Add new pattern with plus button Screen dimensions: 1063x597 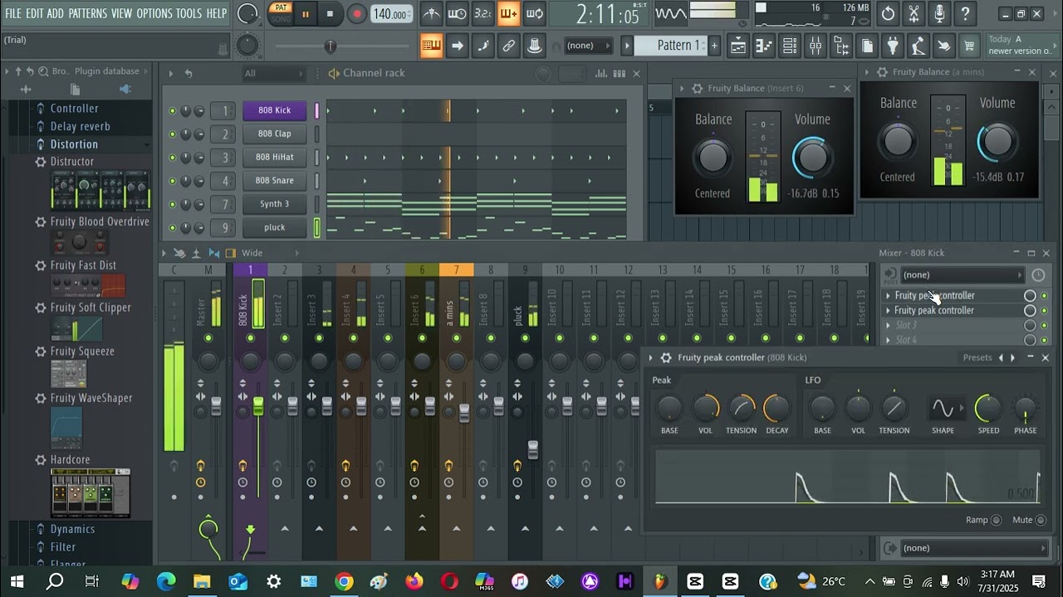pyautogui.click(x=713, y=46)
